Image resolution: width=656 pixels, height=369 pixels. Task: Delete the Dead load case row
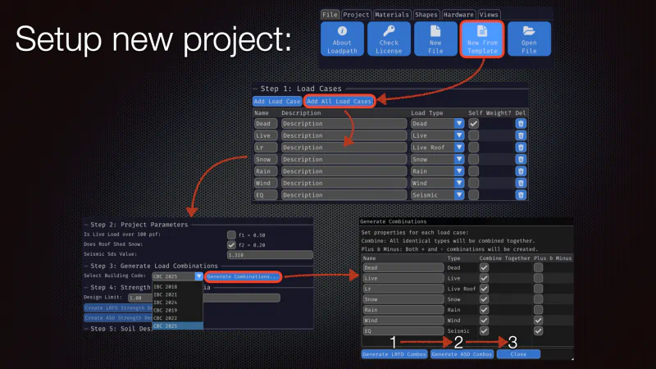pyautogui.click(x=521, y=124)
